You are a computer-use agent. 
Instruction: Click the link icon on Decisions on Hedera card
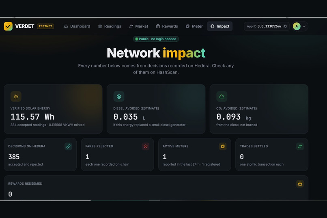(x=69, y=147)
